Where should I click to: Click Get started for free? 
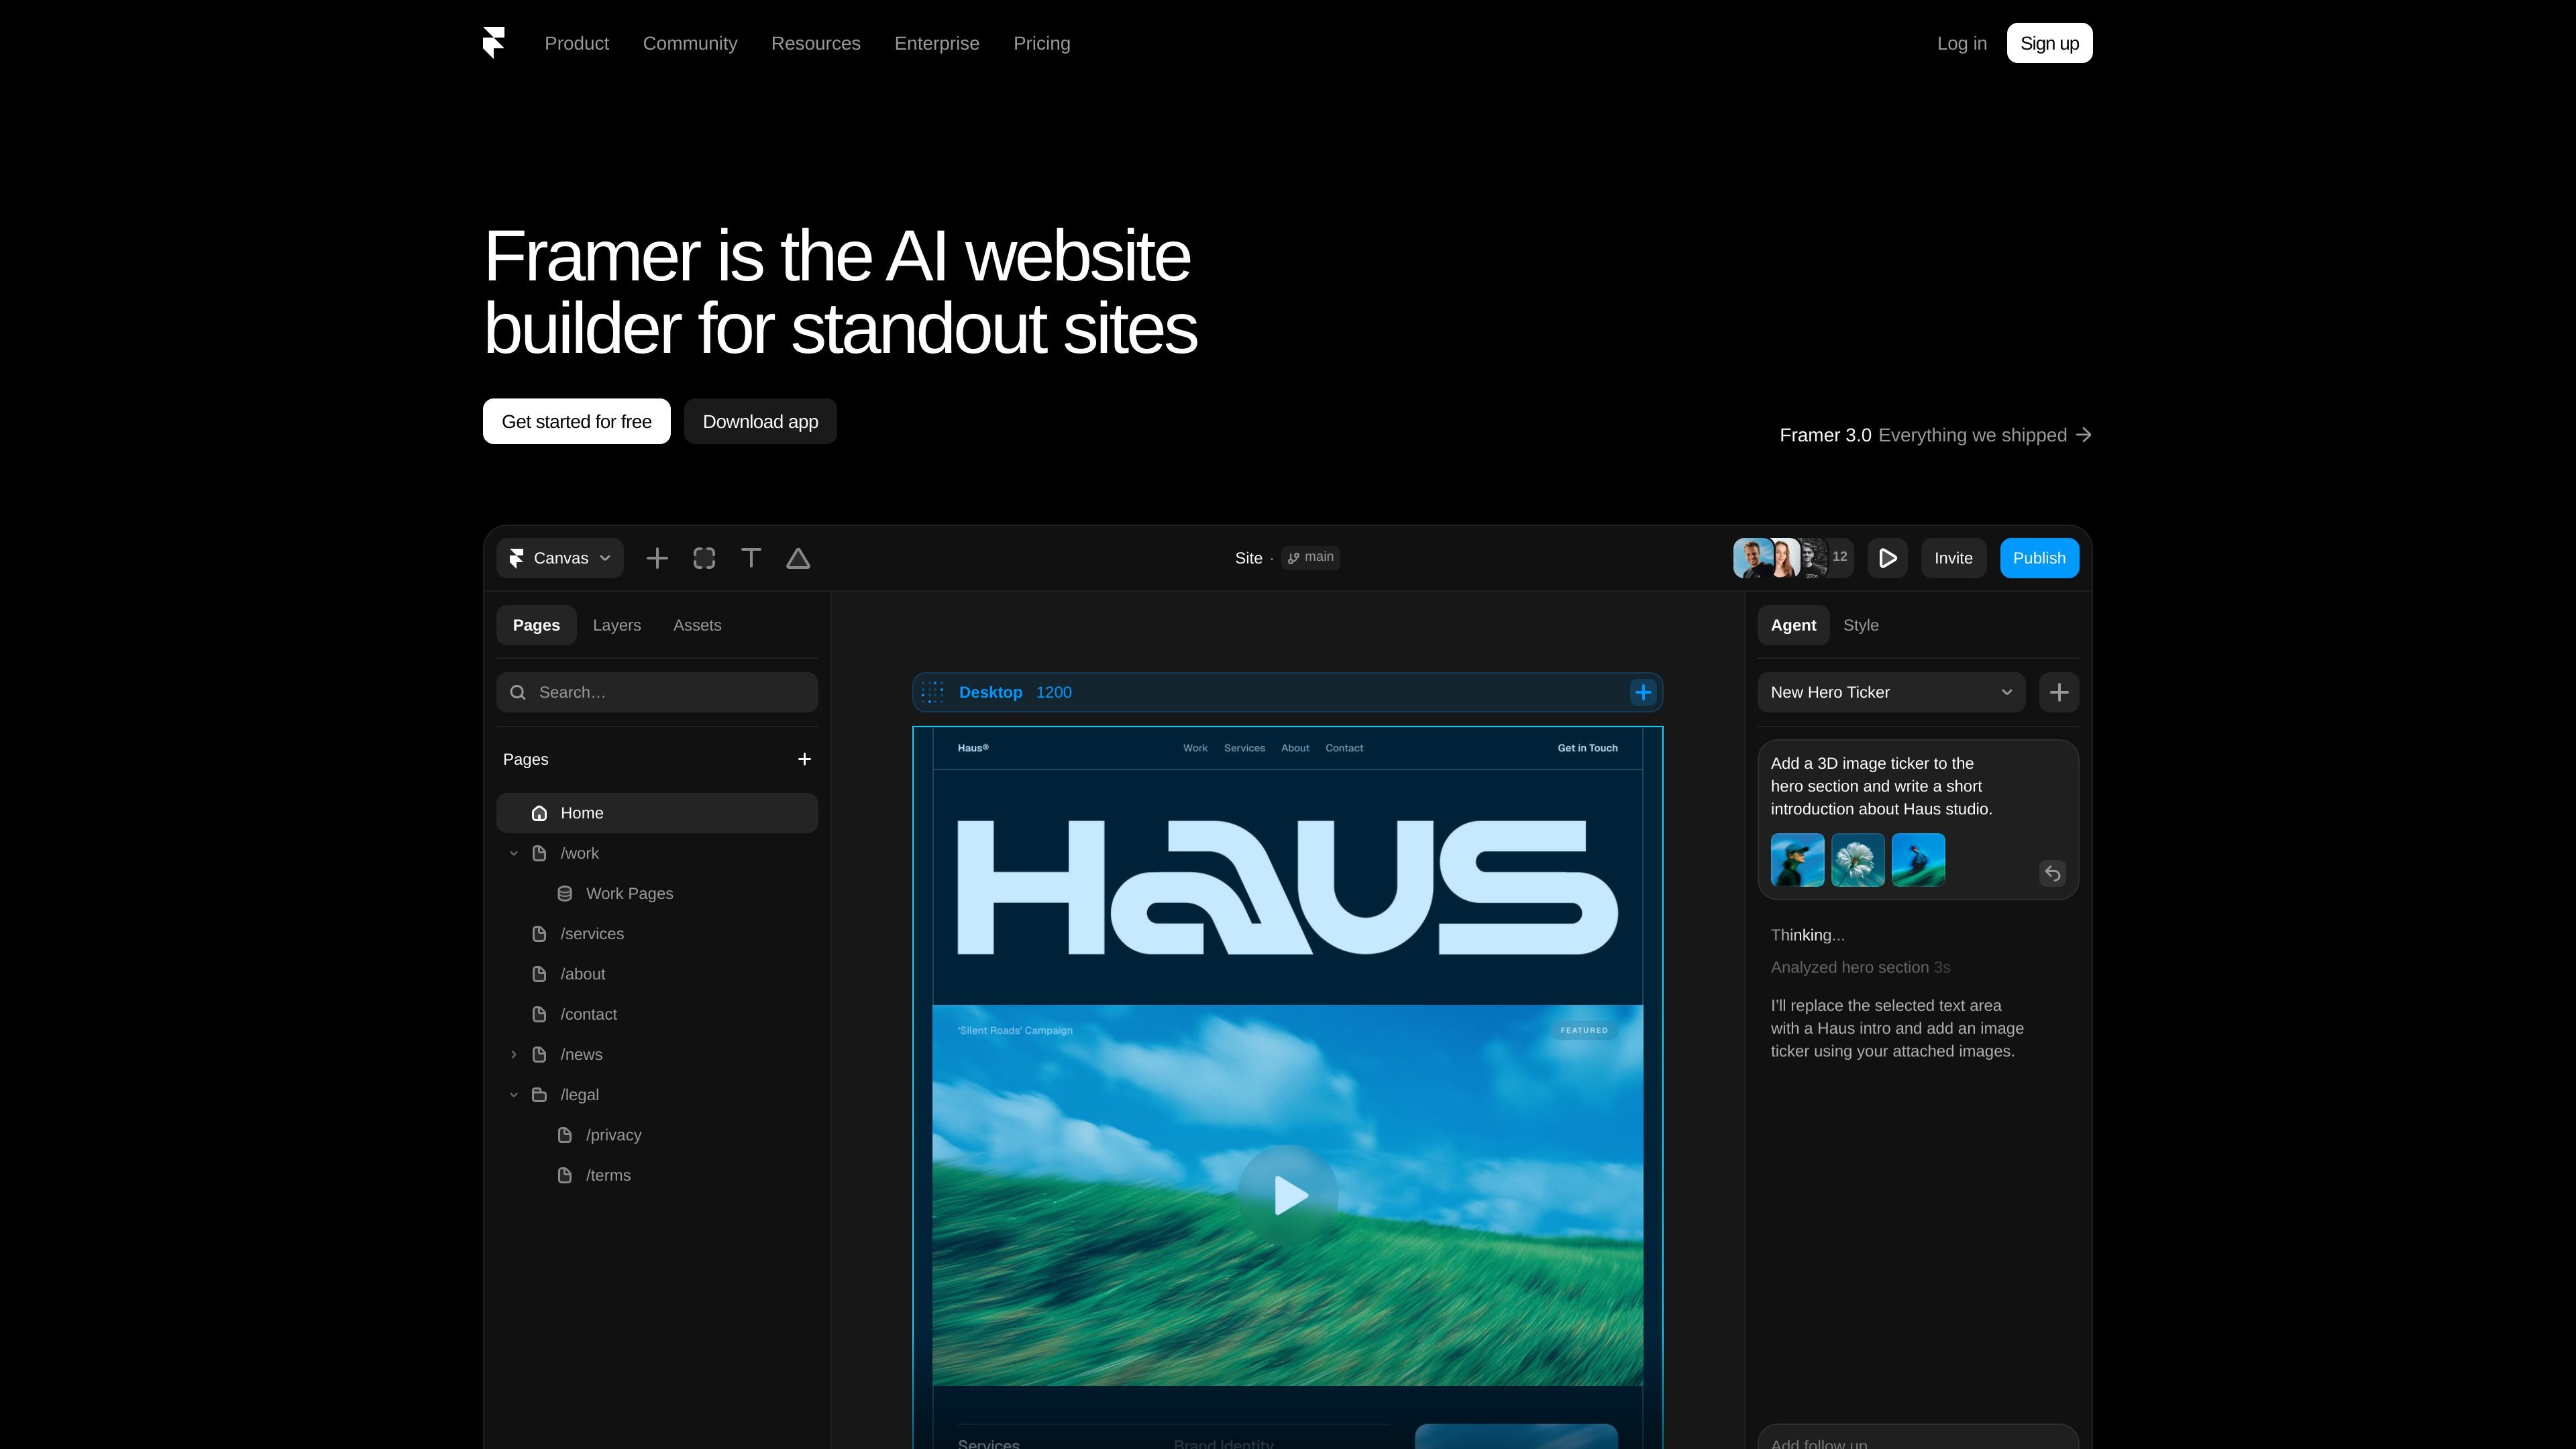pos(577,421)
